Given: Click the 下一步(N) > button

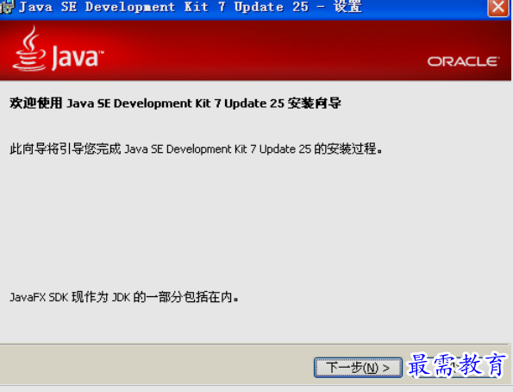Looking at the screenshot, I should point(358,368).
